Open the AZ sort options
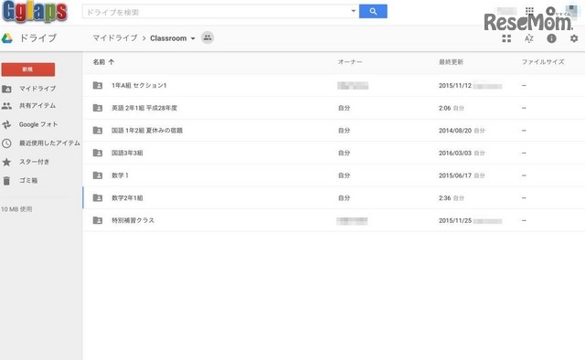 click(528, 38)
